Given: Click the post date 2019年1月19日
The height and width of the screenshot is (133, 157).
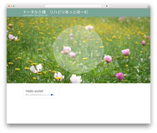Looking at the screenshot, I should coord(33,95).
